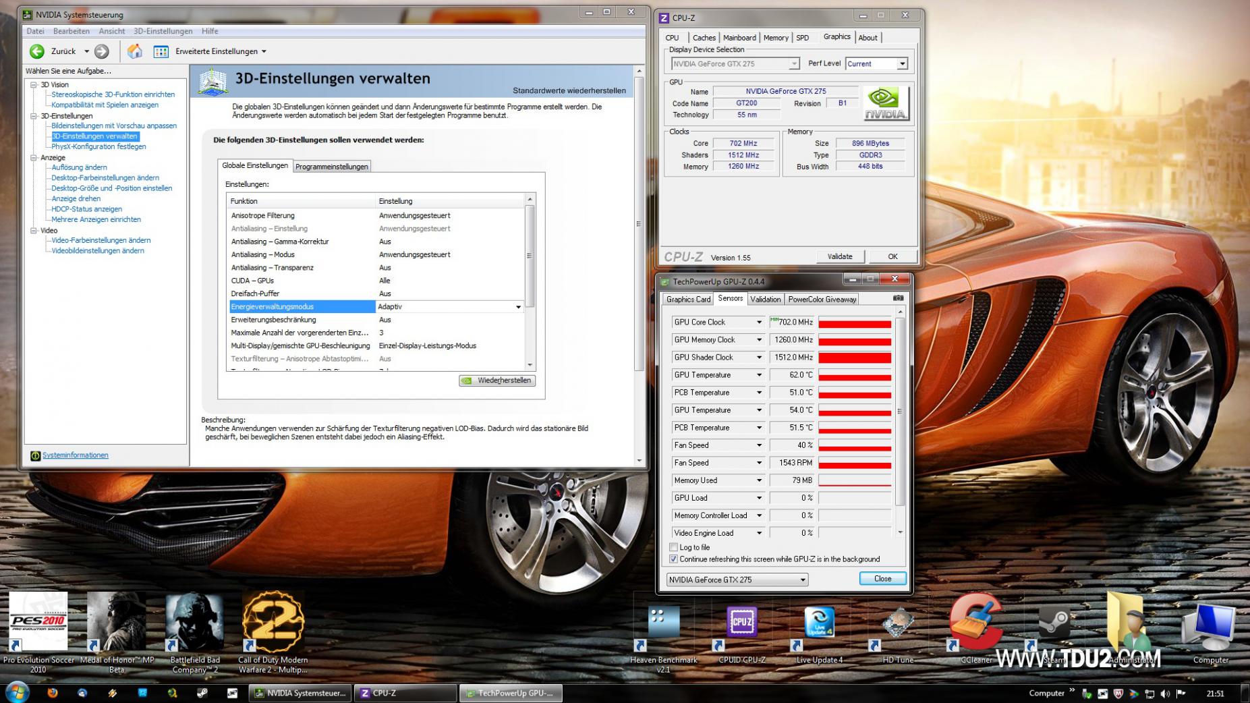The image size is (1250, 703).
Task: Click Validate button in CPU-Z
Action: coord(840,256)
